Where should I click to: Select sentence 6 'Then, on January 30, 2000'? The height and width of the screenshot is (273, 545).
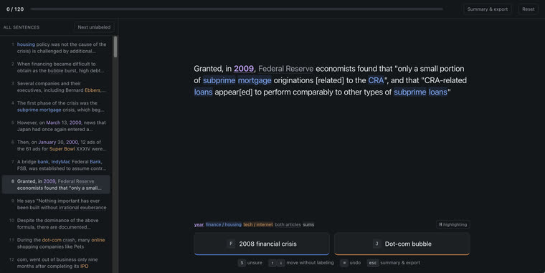click(56, 145)
